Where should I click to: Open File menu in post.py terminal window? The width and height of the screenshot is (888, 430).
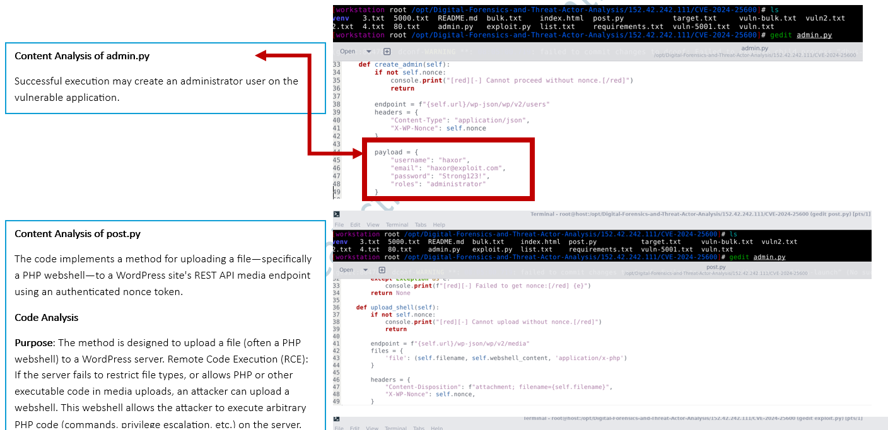tap(339, 224)
